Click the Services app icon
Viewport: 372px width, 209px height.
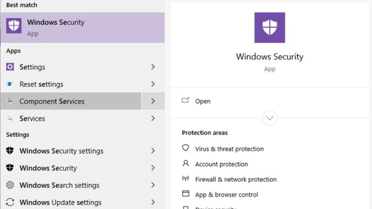click(x=10, y=118)
